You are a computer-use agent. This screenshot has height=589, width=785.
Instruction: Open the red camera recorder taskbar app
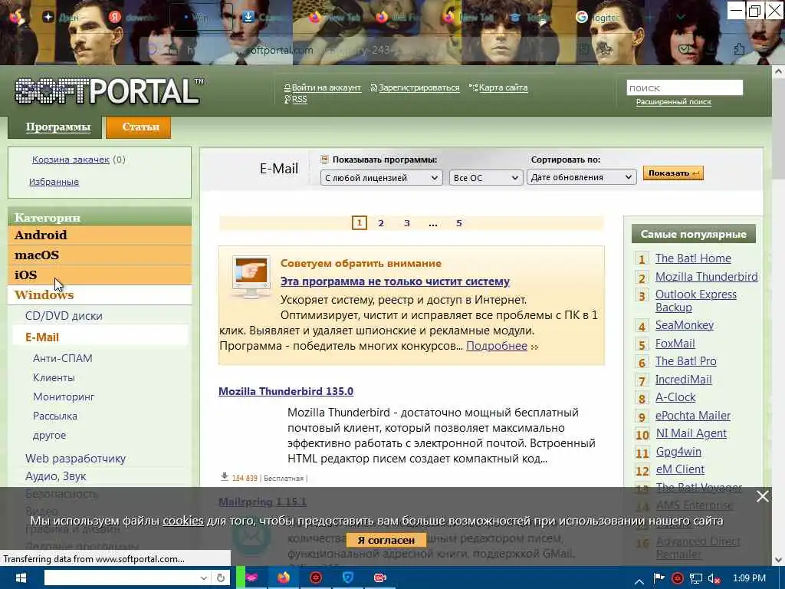pyautogui.click(x=380, y=578)
